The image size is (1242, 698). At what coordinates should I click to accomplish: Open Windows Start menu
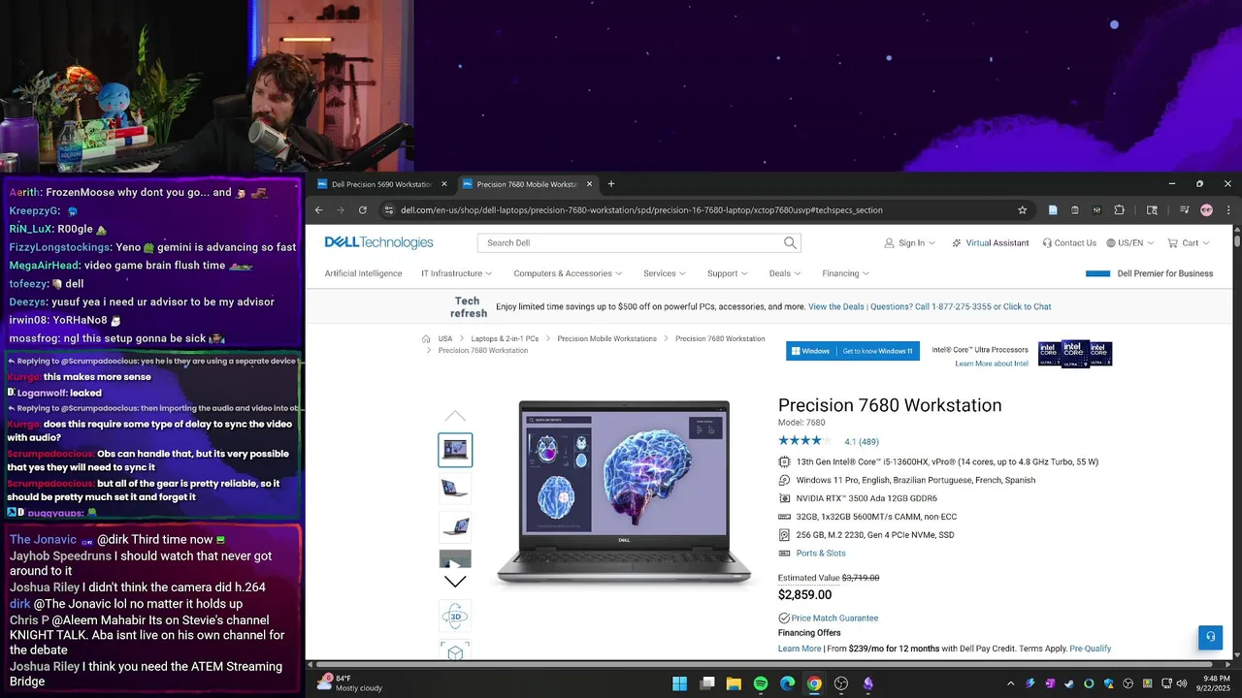click(x=679, y=683)
